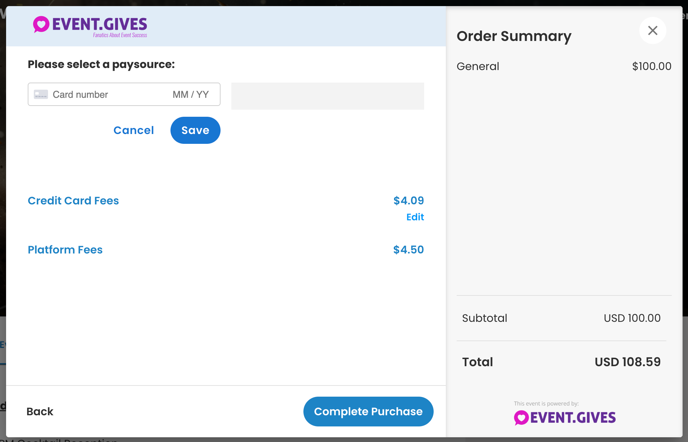Click the $4.50 platform fee amount
688x442 pixels.
click(x=409, y=250)
